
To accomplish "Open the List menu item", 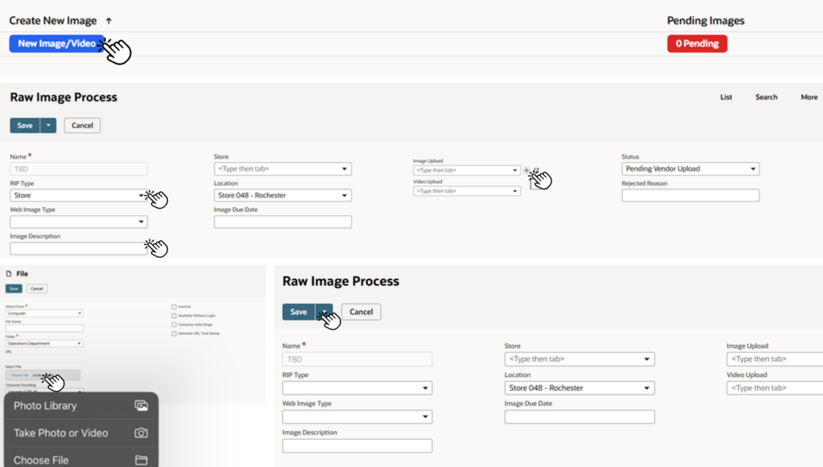I will [726, 97].
